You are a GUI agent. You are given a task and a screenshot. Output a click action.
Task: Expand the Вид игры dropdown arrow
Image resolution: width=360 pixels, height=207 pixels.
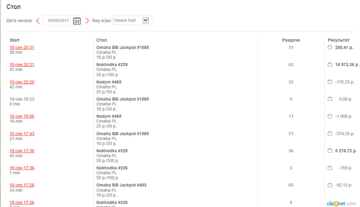pos(146,20)
